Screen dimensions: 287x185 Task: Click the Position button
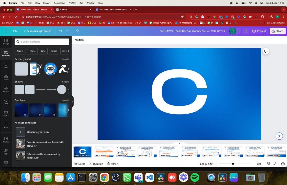(x=79, y=40)
